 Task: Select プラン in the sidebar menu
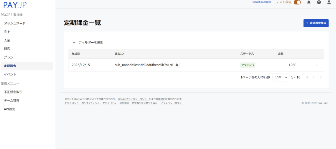8,57
